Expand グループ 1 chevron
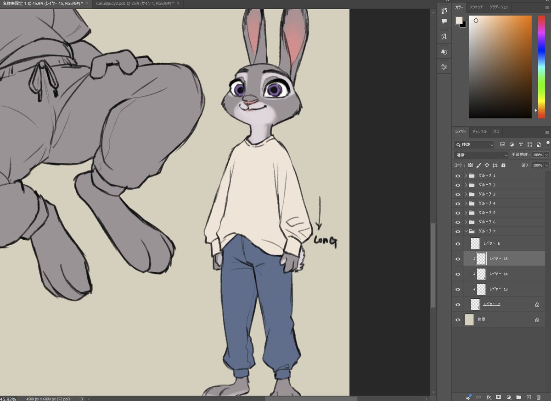551x401 pixels. pyautogui.click(x=466, y=176)
